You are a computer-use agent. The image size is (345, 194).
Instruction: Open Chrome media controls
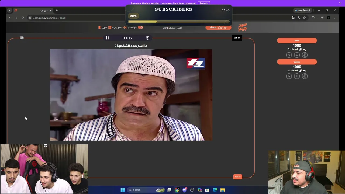tap(322, 18)
